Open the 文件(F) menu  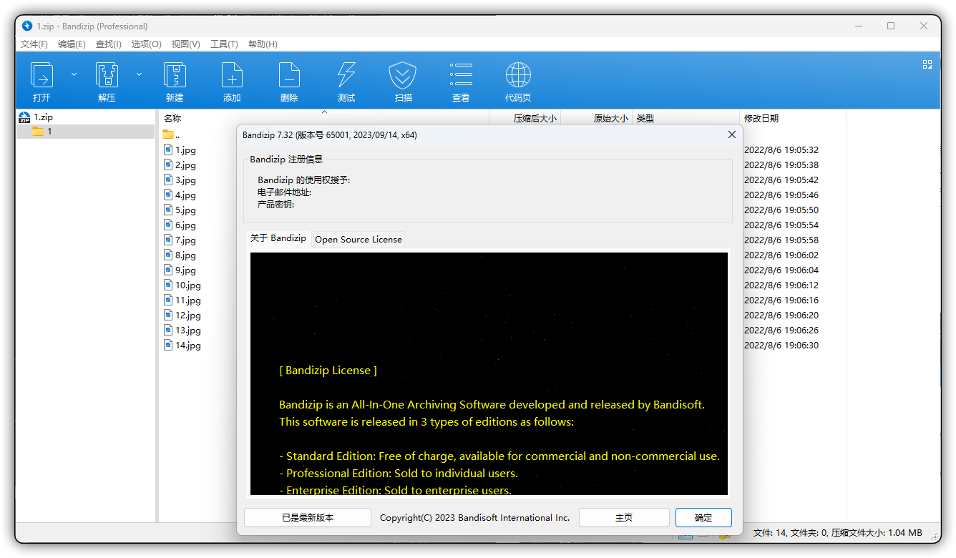pyautogui.click(x=34, y=44)
